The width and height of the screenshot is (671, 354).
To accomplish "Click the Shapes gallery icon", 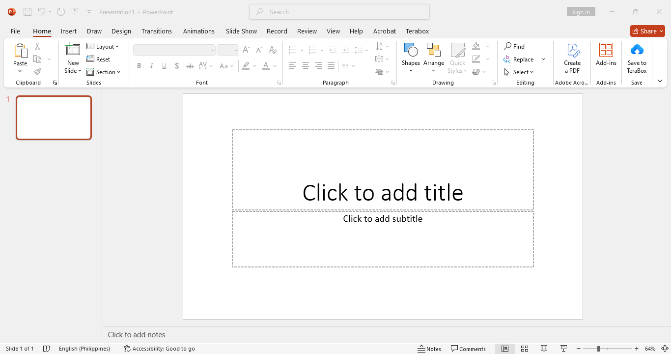I will [x=410, y=50].
